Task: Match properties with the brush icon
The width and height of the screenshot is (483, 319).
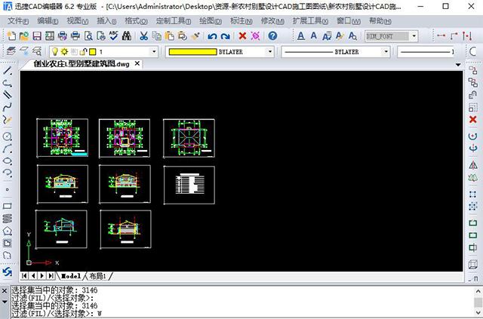Action: coord(195,36)
